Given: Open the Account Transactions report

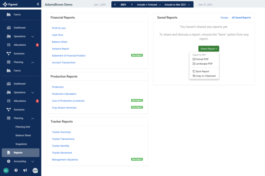Looking at the screenshot, I should click(x=64, y=62).
